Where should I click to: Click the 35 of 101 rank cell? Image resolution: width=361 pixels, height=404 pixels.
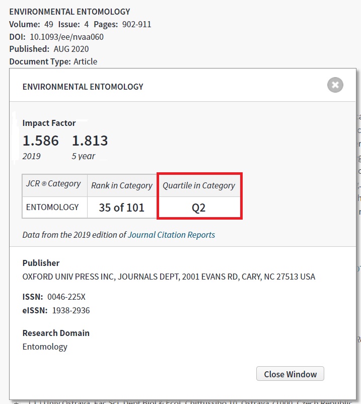[x=121, y=208]
